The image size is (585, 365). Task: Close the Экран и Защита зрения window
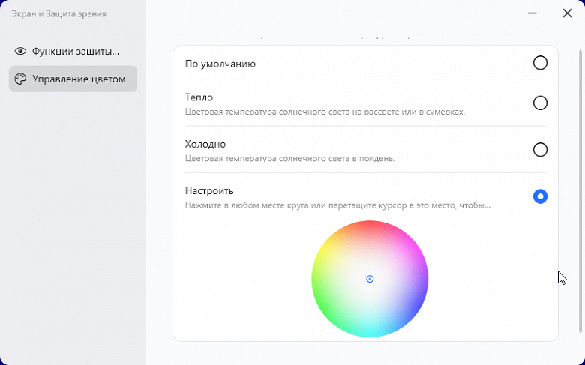pos(567,13)
